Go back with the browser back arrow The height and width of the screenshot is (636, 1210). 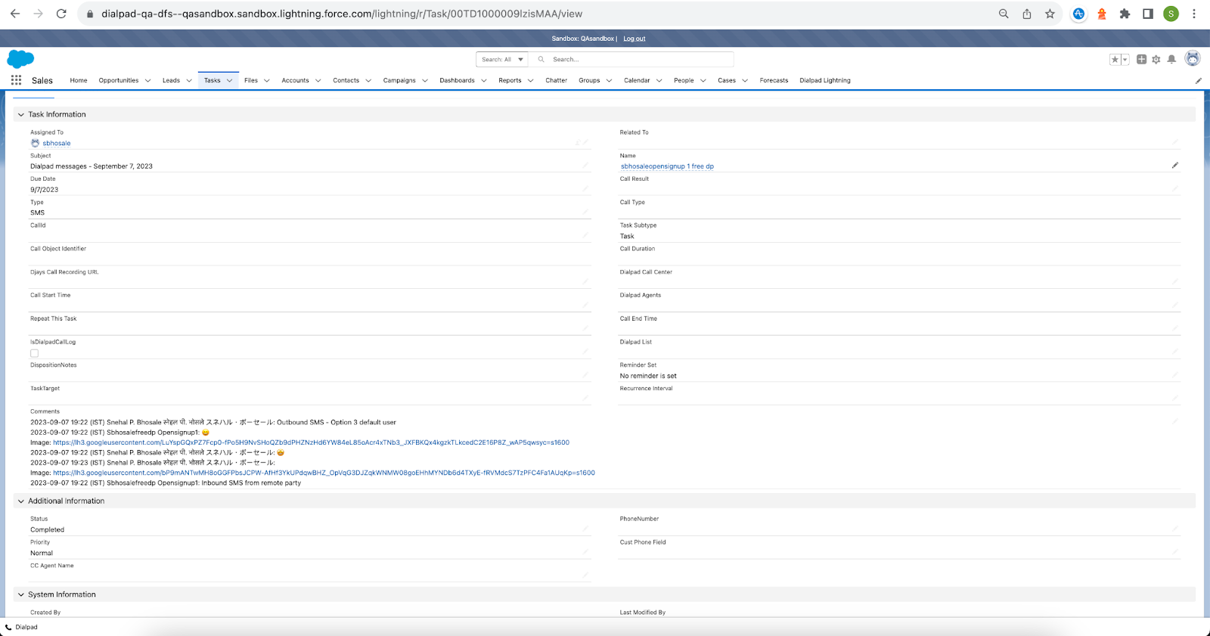coord(15,14)
